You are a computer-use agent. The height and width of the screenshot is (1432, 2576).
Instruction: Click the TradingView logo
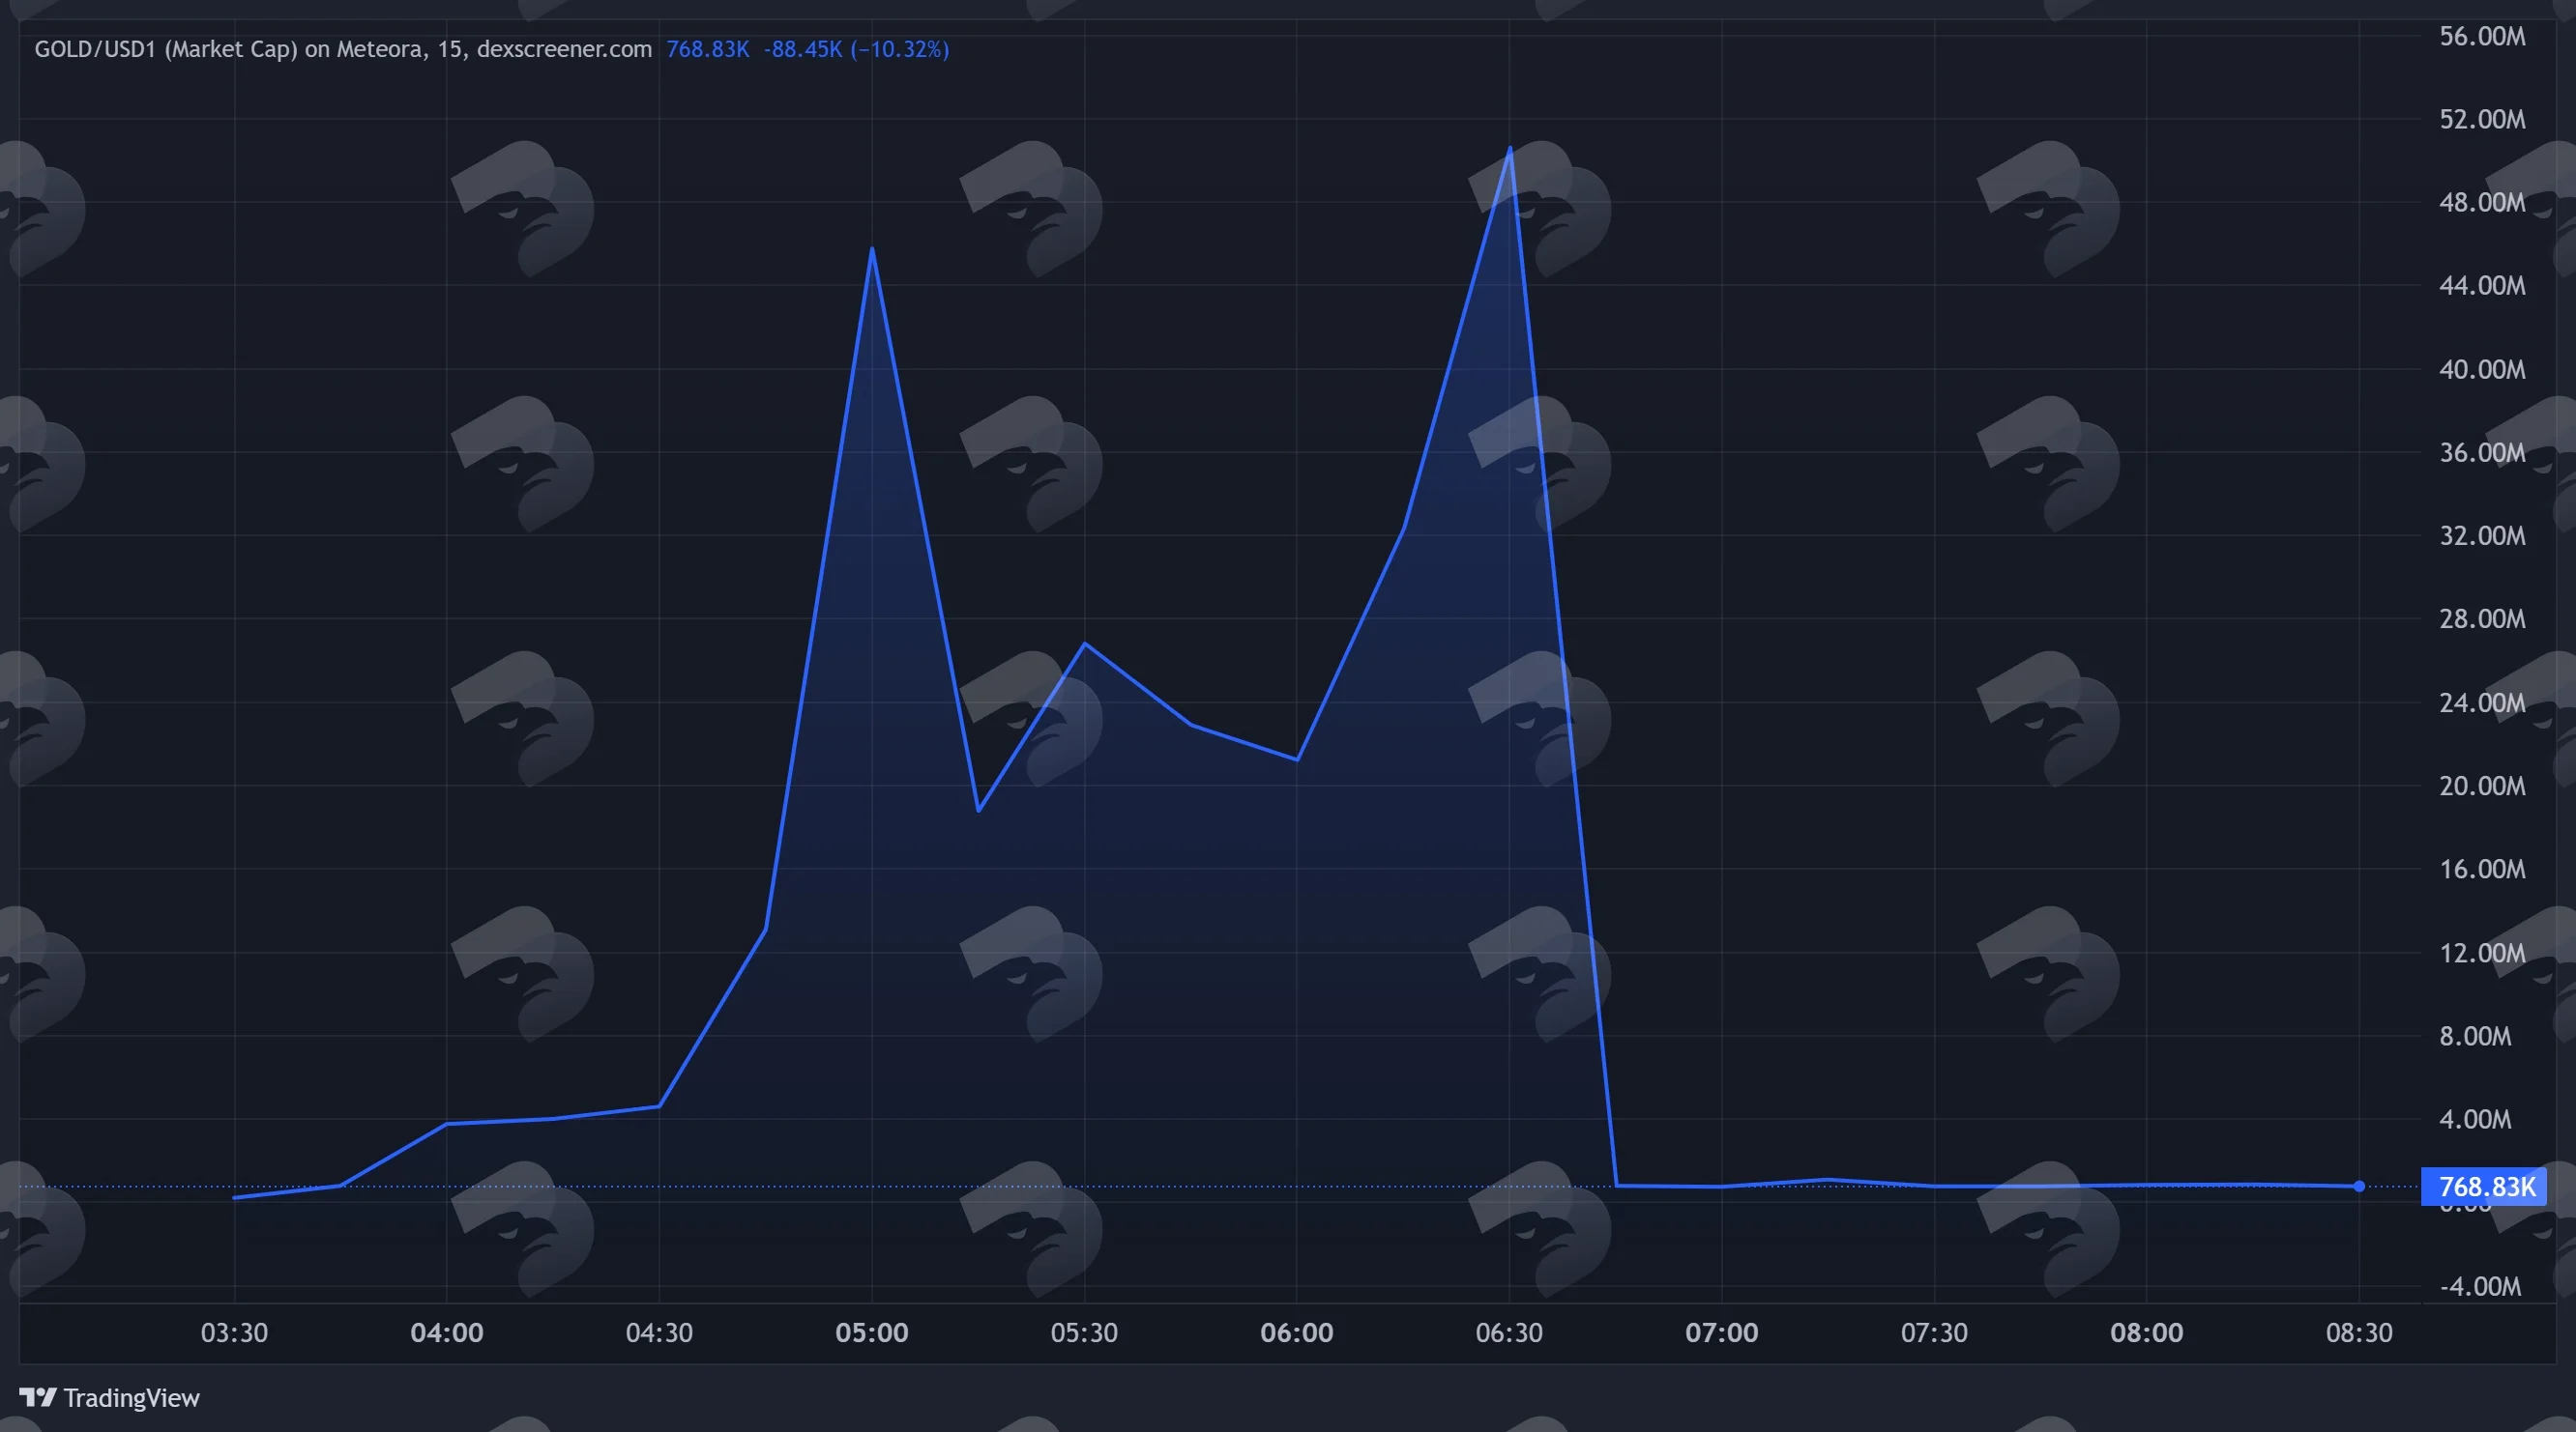coord(38,1397)
